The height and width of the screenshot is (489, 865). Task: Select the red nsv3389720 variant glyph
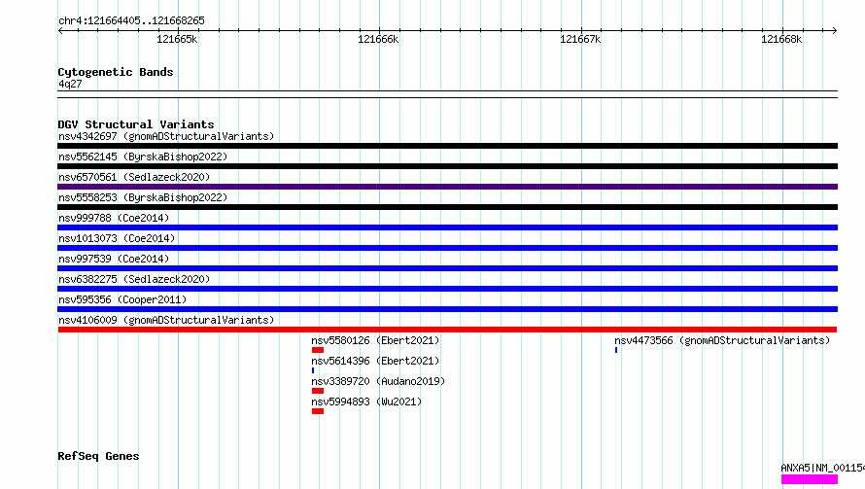pyautogui.click(x=317, y=392)
